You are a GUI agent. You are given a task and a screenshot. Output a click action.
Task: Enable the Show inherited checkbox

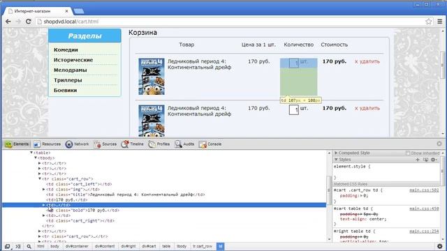pyautogui.click(x=408, y=153)
